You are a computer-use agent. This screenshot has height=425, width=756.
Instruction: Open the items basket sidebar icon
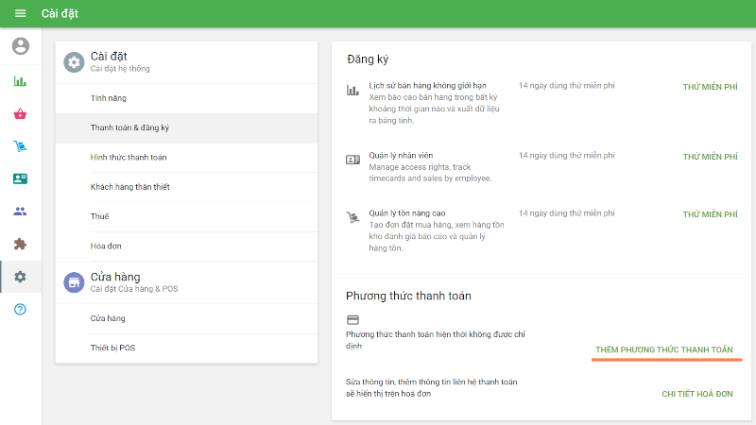[x=20, y=113]
